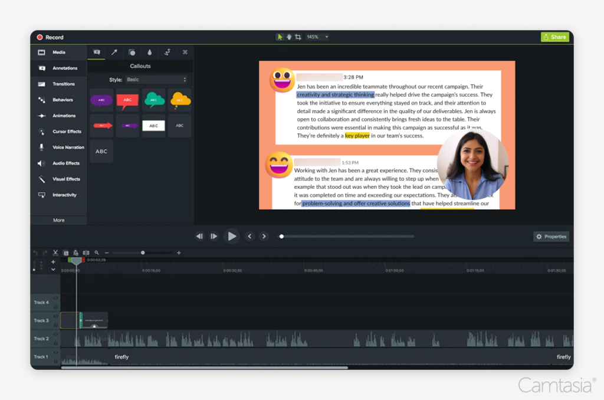The width and height of the screenshot is (604, 400).
Task: Select the callout clip on Track 3
Action: pyautogui.click(x=94, y=320)
